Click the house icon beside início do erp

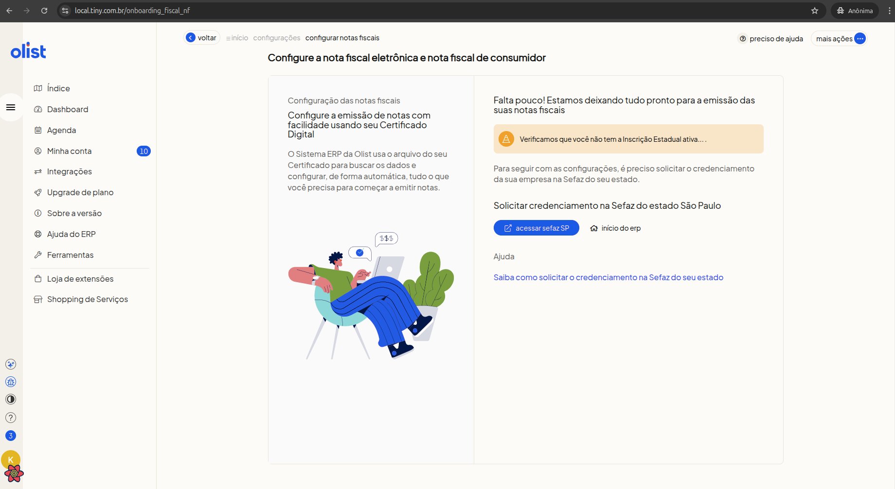tap(594, 228)
